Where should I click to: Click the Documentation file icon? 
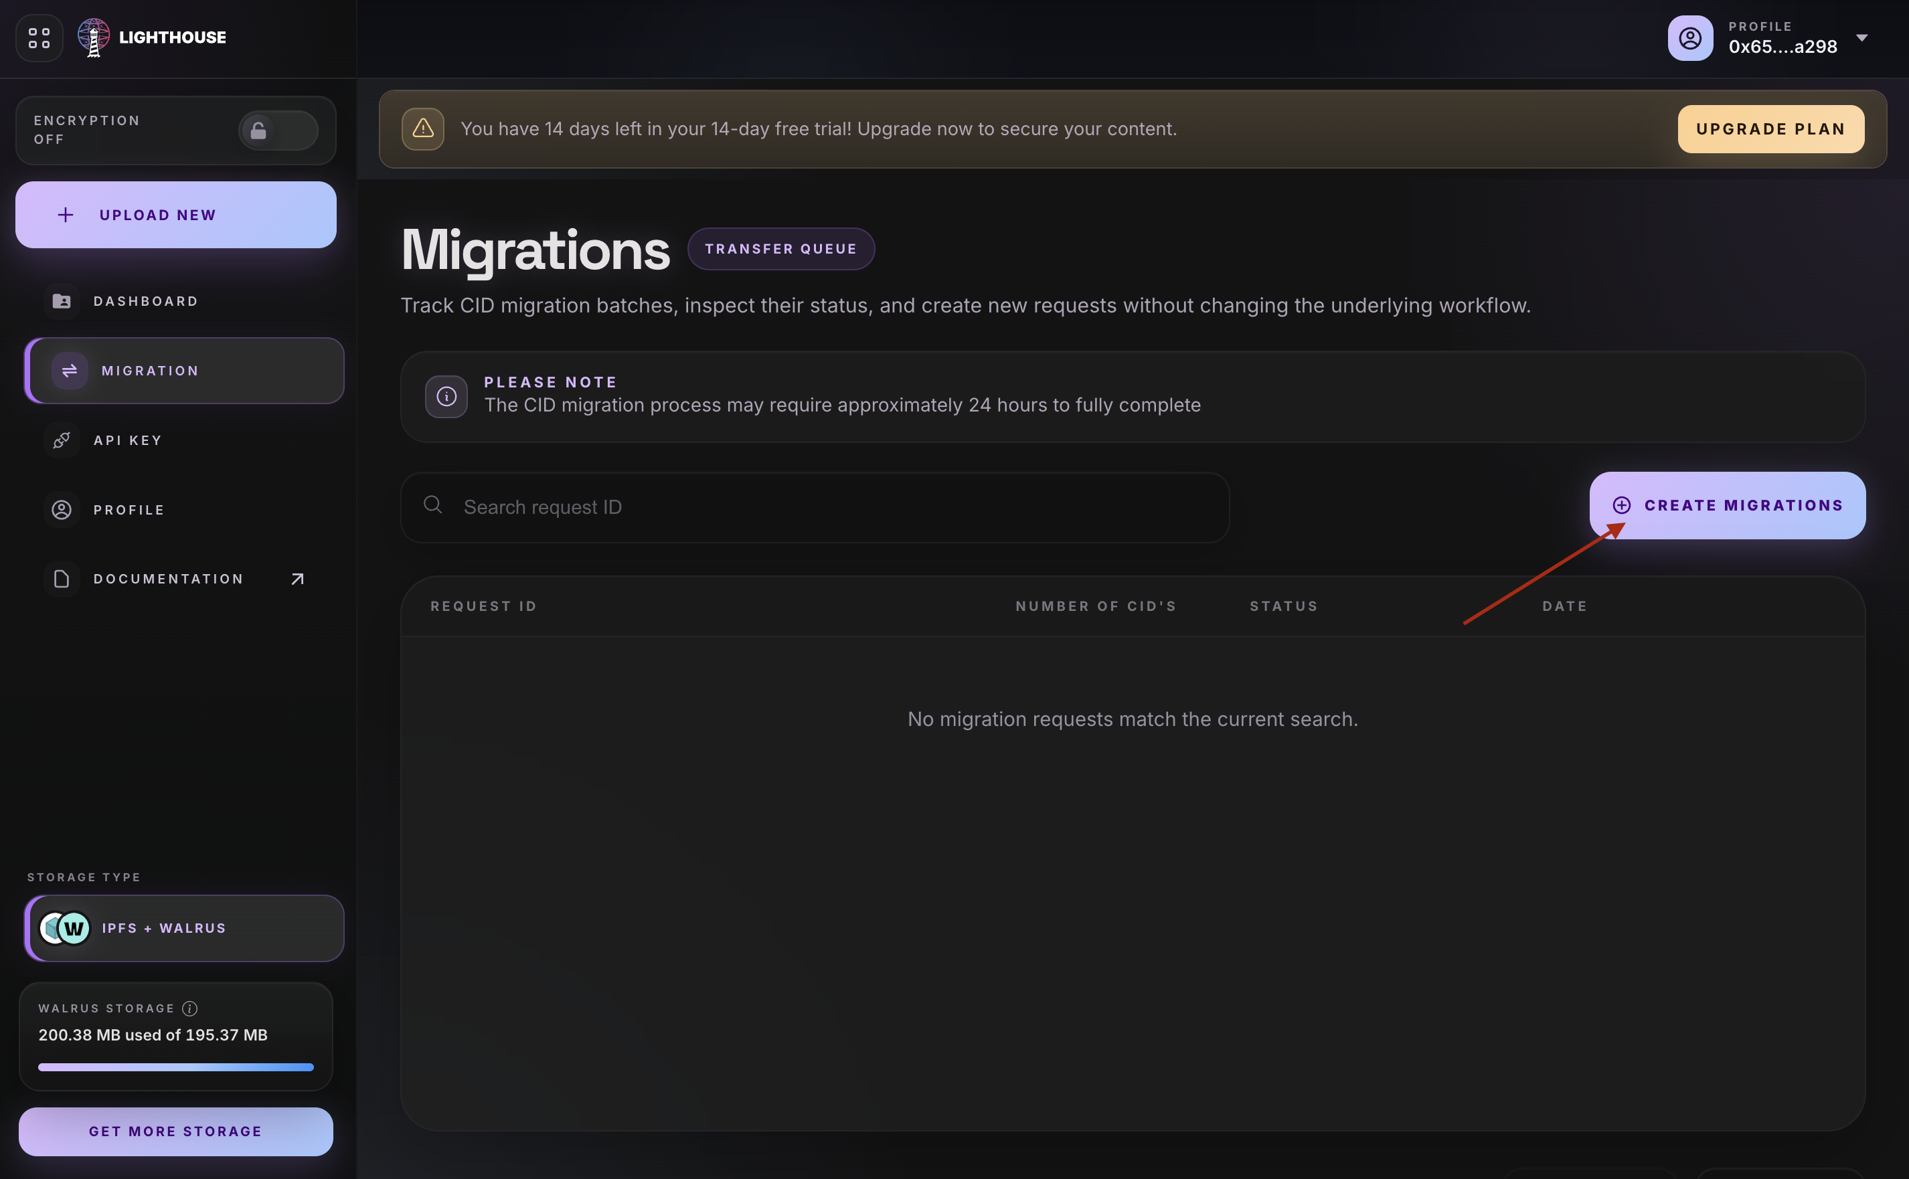coord(62,579)
